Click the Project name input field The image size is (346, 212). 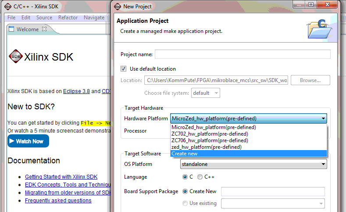[x=243, y=54]
